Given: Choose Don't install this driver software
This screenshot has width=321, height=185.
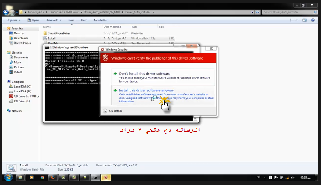Looking at the screenshot, I should click(x=163, y=77).
